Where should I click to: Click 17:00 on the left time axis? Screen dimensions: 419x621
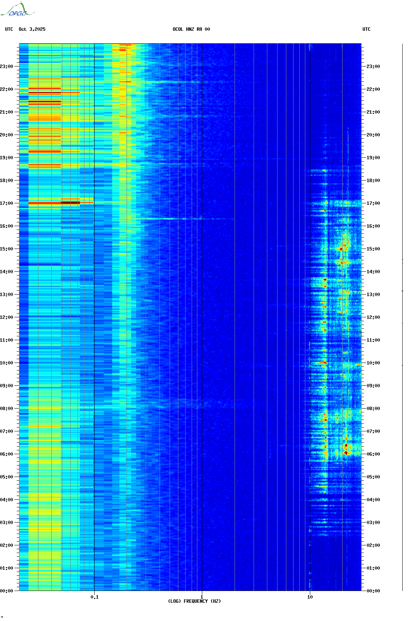pos(6,203)
